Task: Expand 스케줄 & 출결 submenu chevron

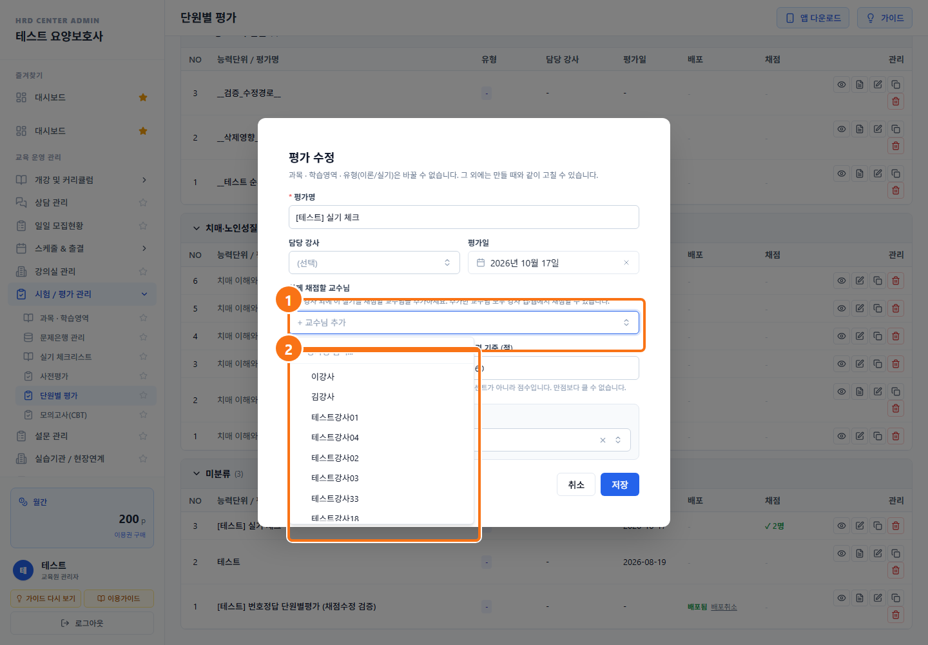Action: (144, 248)
